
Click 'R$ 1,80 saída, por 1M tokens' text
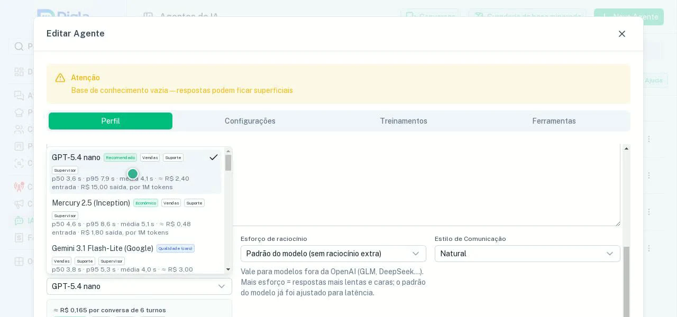[x=125, y=232]
